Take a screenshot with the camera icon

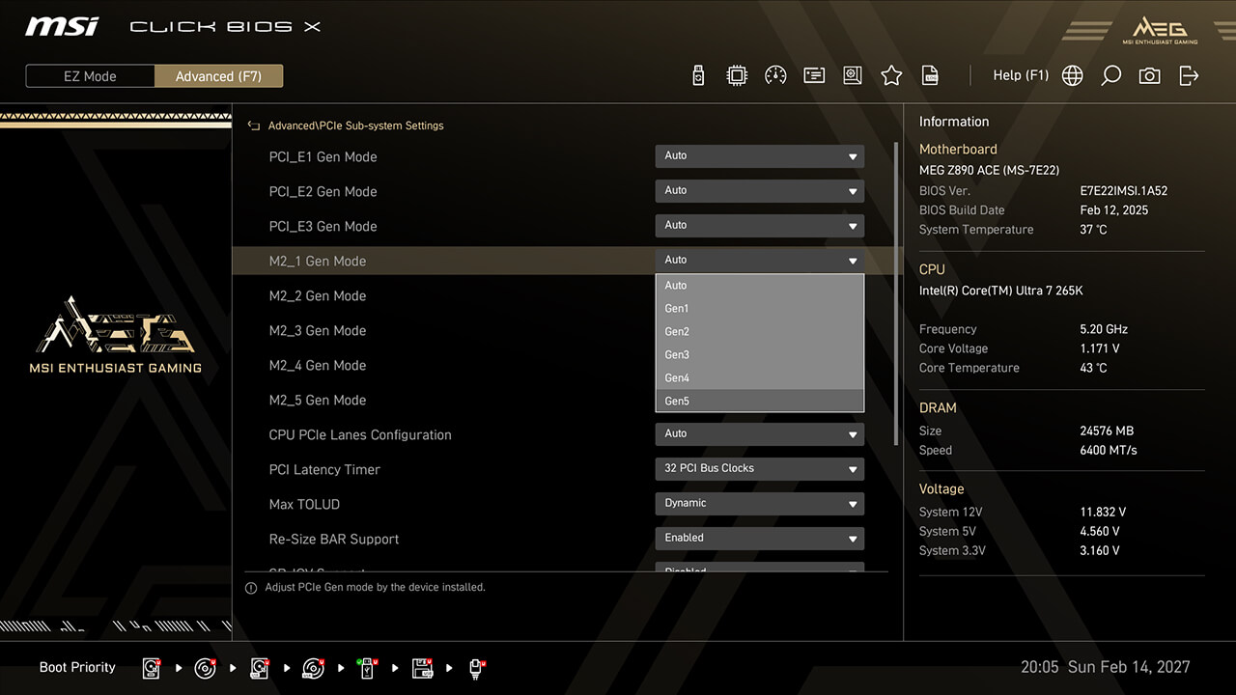1149,75
